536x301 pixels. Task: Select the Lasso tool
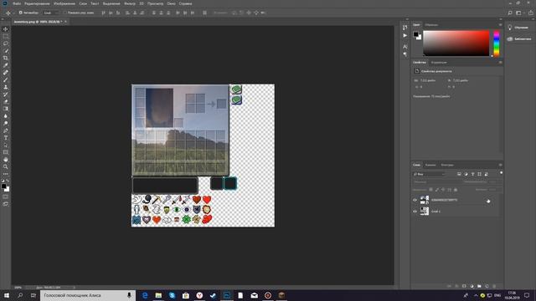pos(6,43)
